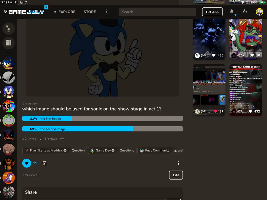Open the dark red-eyed Sonic community
The width and height of the screenshot is (267, 200).
pos(9,135)
